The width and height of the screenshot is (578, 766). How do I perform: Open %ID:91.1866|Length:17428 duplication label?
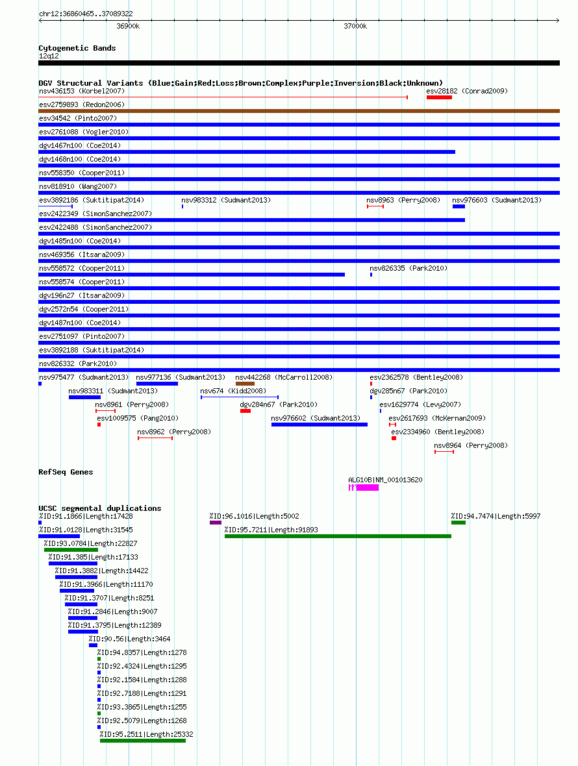86,516
